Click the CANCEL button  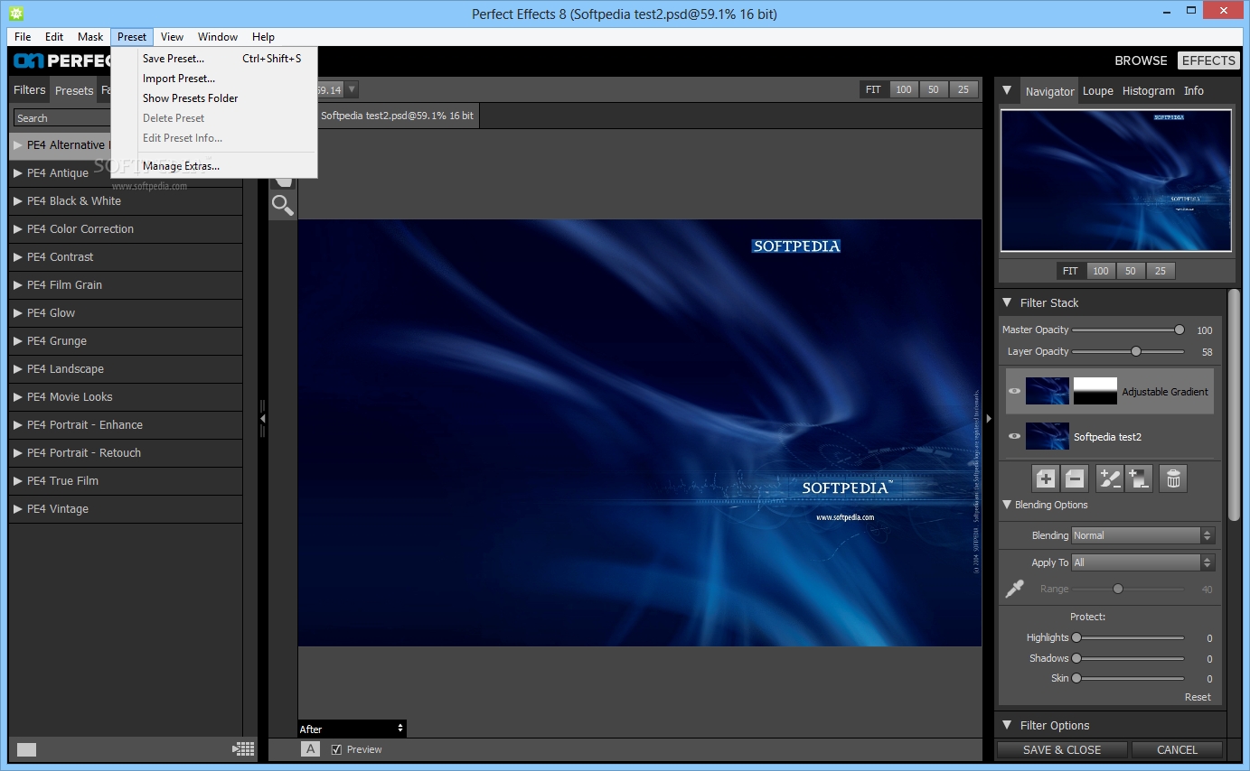1177,749
